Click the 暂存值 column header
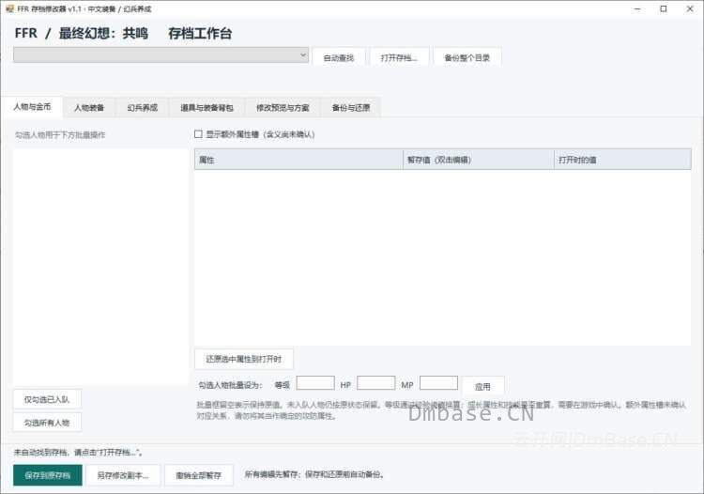The height and width of the screenshot is (494, 704). pos(479,160)
